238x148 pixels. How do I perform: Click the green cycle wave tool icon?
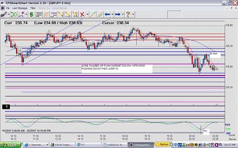(14, 14)
